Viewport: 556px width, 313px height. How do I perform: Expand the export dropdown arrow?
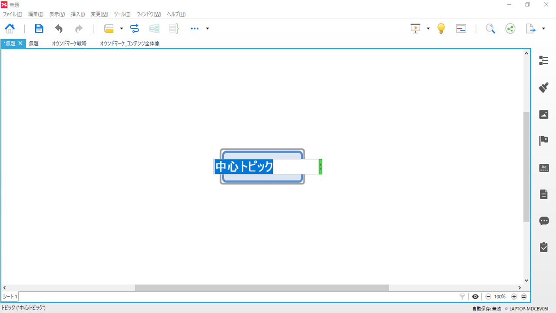click(544, 29)
